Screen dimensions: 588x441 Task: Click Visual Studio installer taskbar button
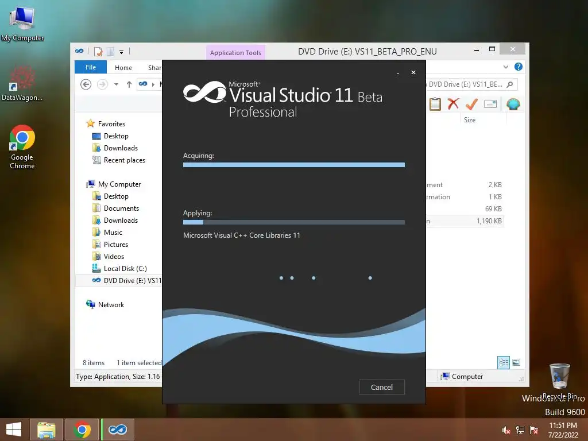[x=118, y=430]
